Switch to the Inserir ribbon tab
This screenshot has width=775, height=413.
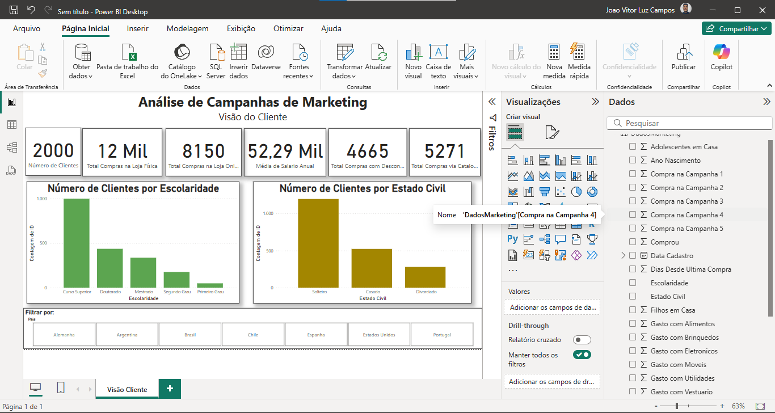pyautogui.click(x=138, y=28)
